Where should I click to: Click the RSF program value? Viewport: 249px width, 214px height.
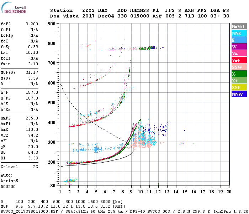[157, 16]
